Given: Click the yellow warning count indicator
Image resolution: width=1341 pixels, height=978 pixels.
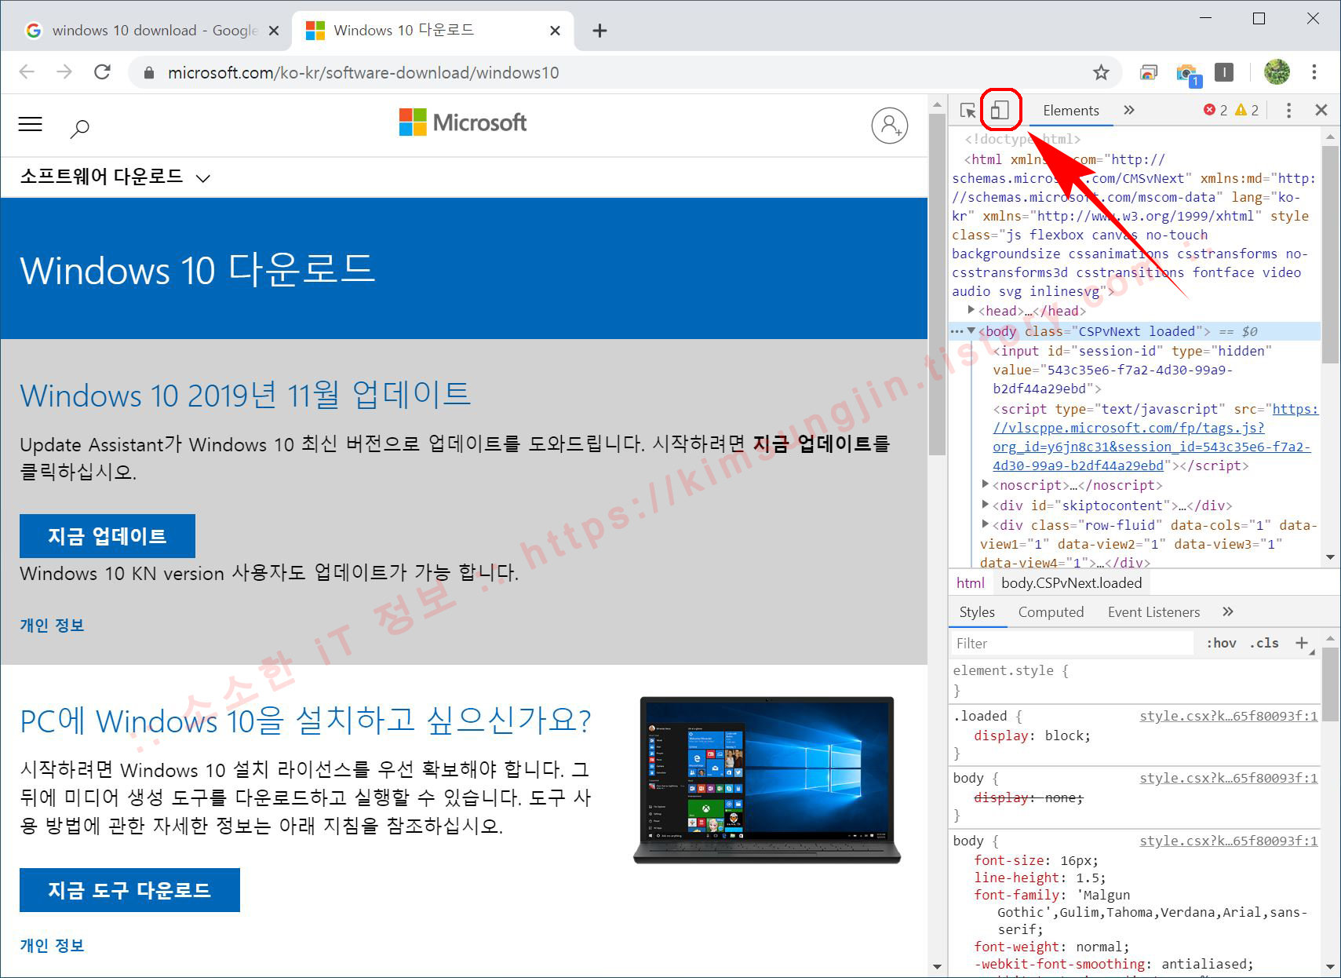Looking at the screenshot, I should tap(1247, 111).
